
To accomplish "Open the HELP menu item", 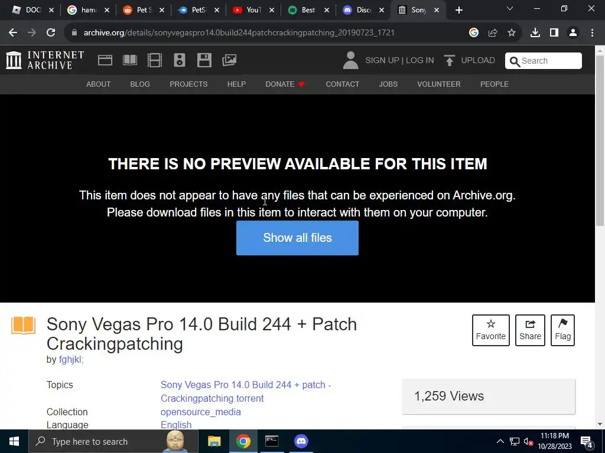I will tap(236, 84).
